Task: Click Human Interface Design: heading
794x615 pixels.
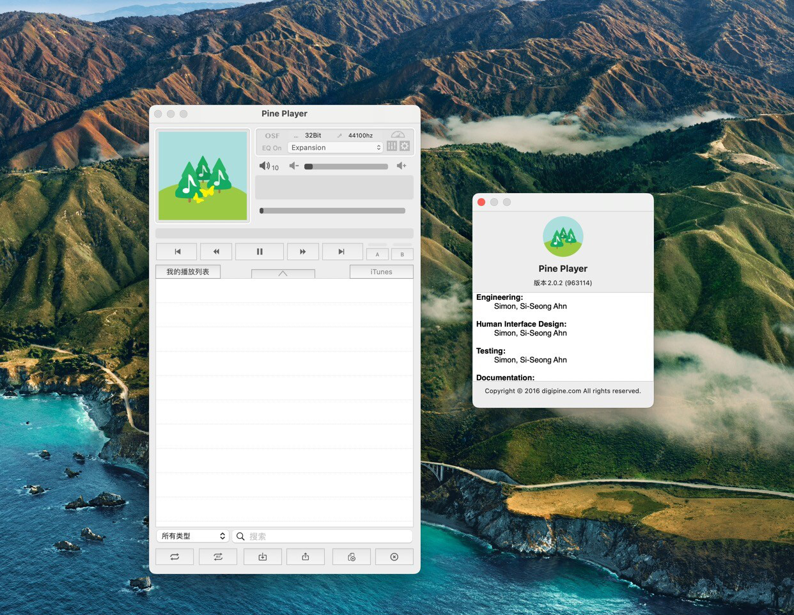Action: click(x=521, y=324)
